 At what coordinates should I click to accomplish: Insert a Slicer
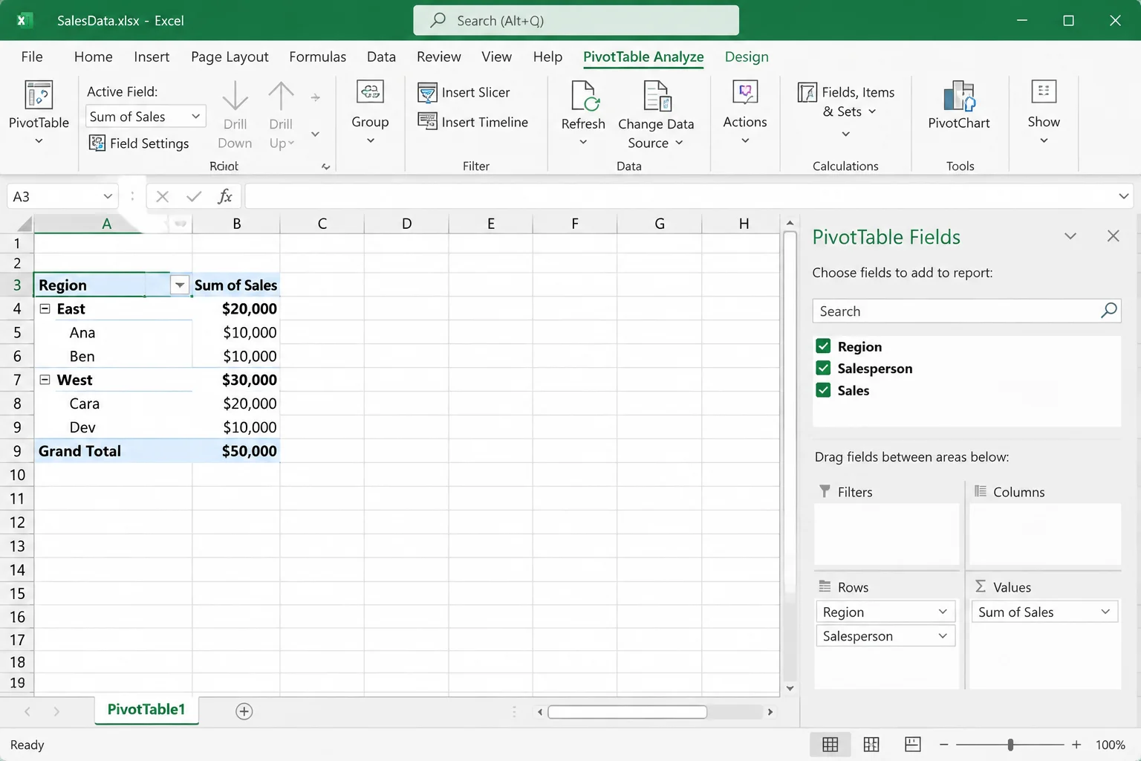click(x=464, y=93)
